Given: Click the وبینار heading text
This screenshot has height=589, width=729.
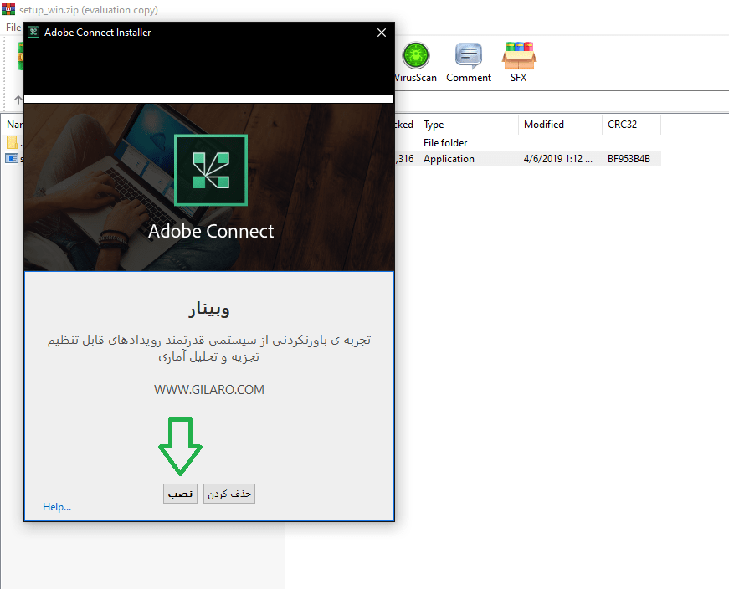Looking at the screenshot, I should (209, 310).
